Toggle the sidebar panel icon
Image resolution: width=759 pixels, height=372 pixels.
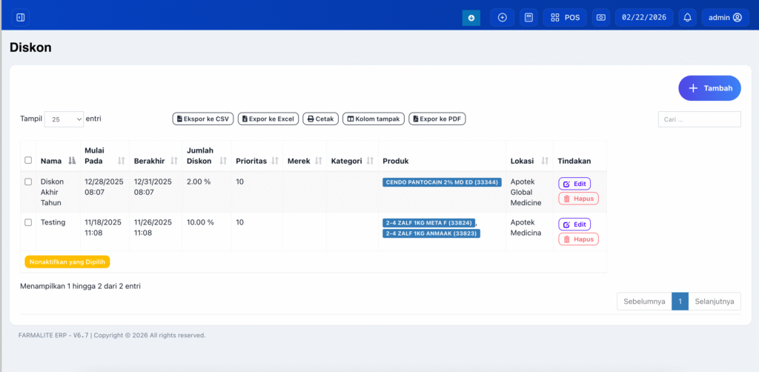point(21,17)
